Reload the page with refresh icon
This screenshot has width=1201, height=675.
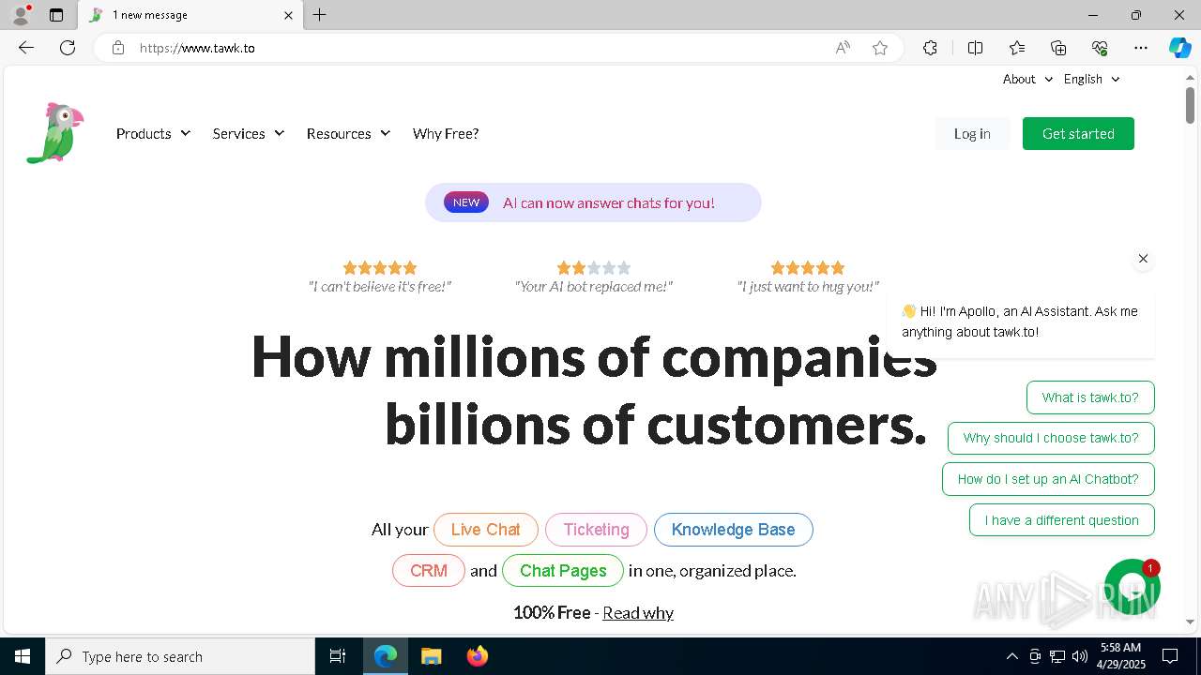tap(68, 48)
